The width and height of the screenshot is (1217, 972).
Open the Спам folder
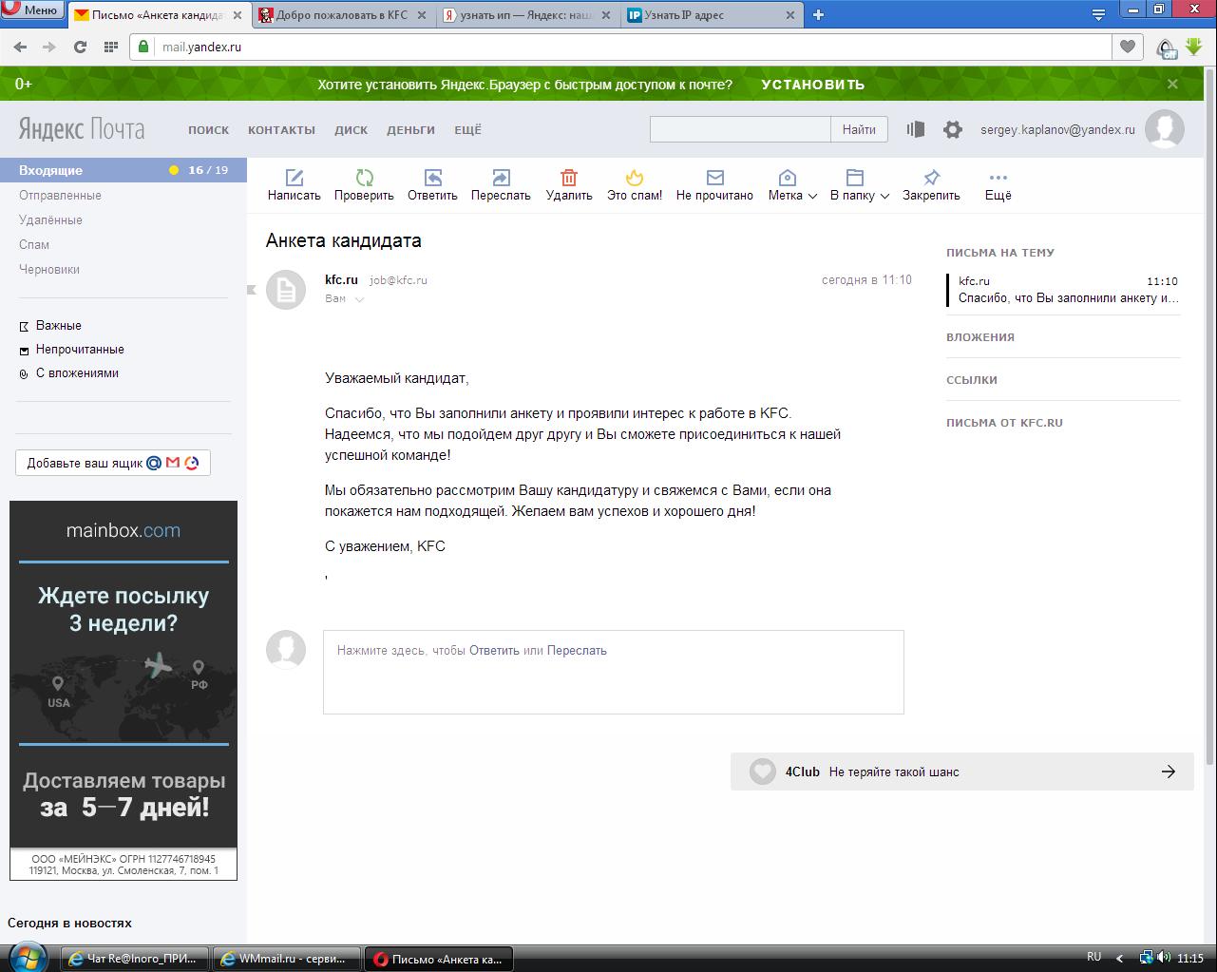(34, 244)
